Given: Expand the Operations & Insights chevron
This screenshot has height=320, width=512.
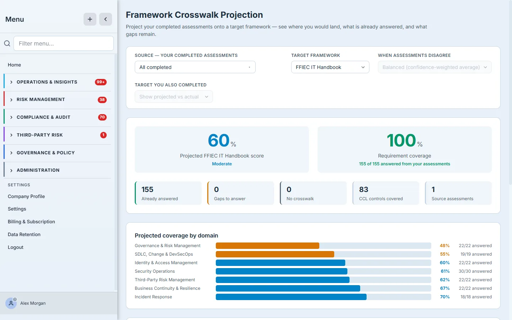Looking at the screenshot, I should pos(11,82).
